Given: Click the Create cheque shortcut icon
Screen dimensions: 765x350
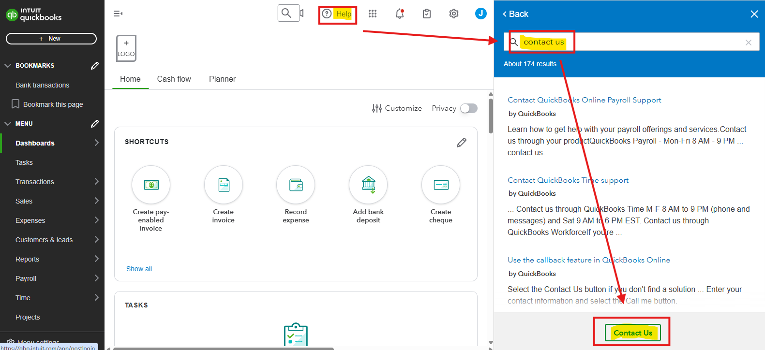Looking at the screenshot, I should [x=441, y=185].
